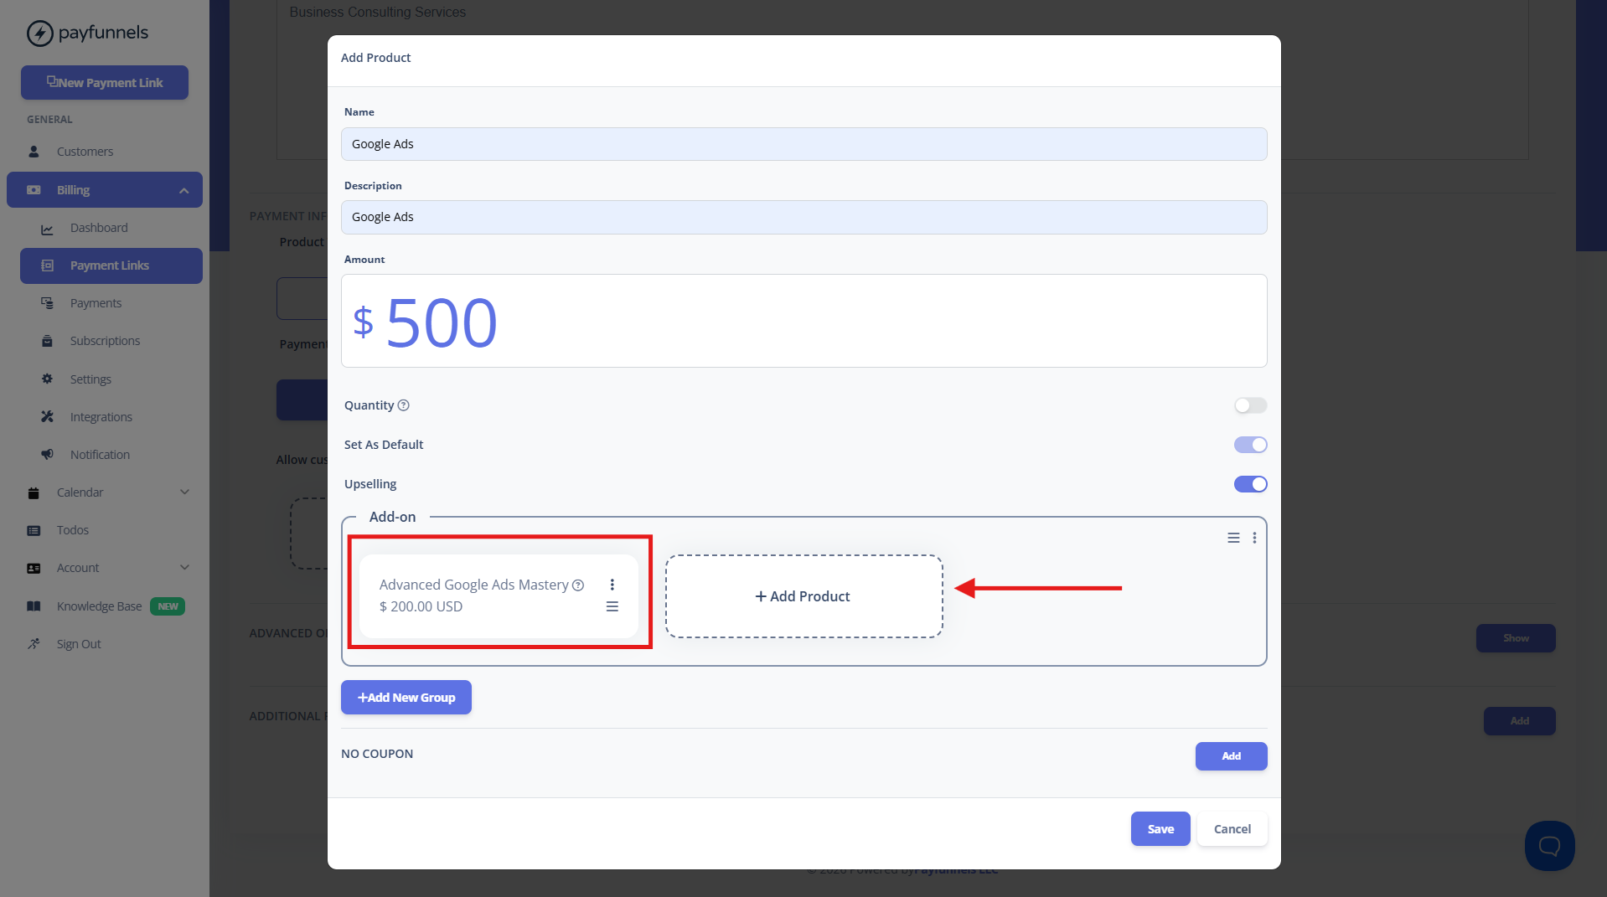The width and height of the screenshot is (1607, 897).
Task: Click the Name input field
Action: coord(803,144)
